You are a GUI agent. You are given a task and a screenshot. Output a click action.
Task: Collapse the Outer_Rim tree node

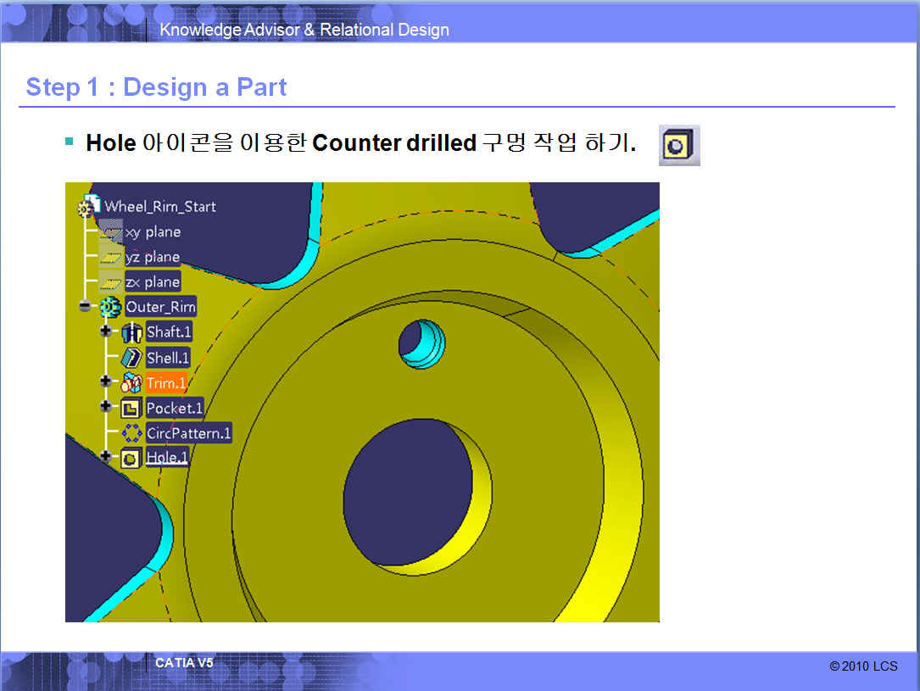click(85, 306)
